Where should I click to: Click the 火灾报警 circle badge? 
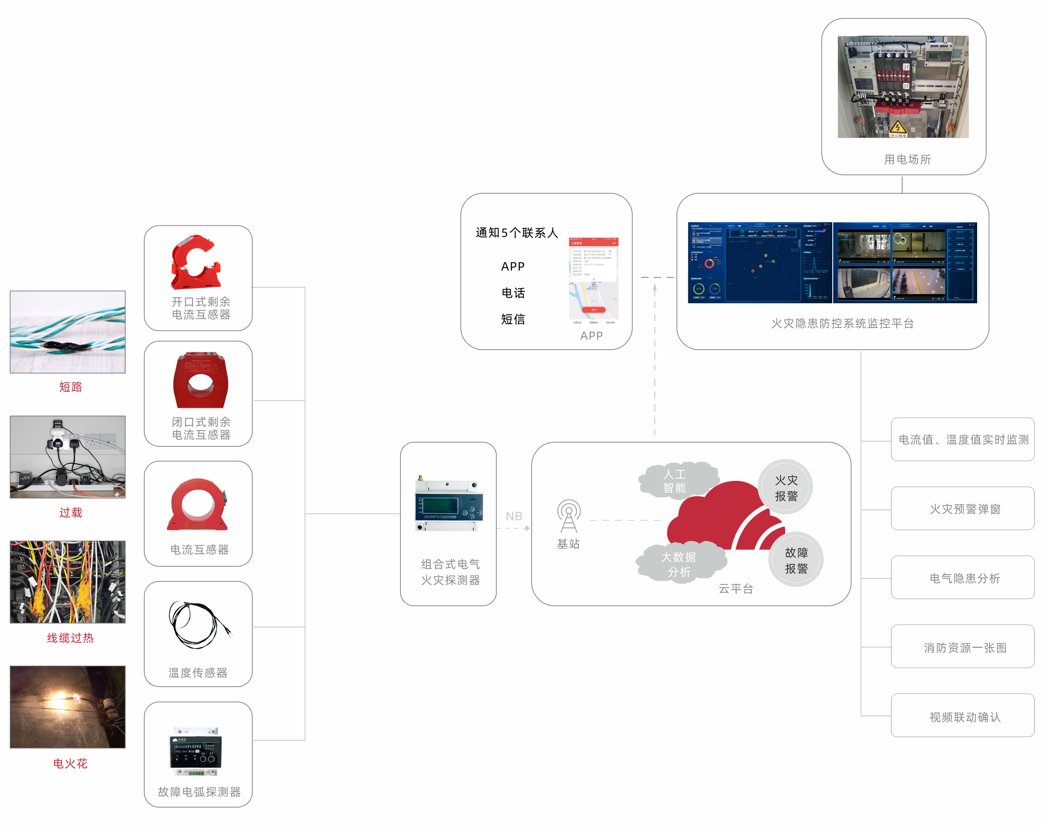tap(785, 487)
